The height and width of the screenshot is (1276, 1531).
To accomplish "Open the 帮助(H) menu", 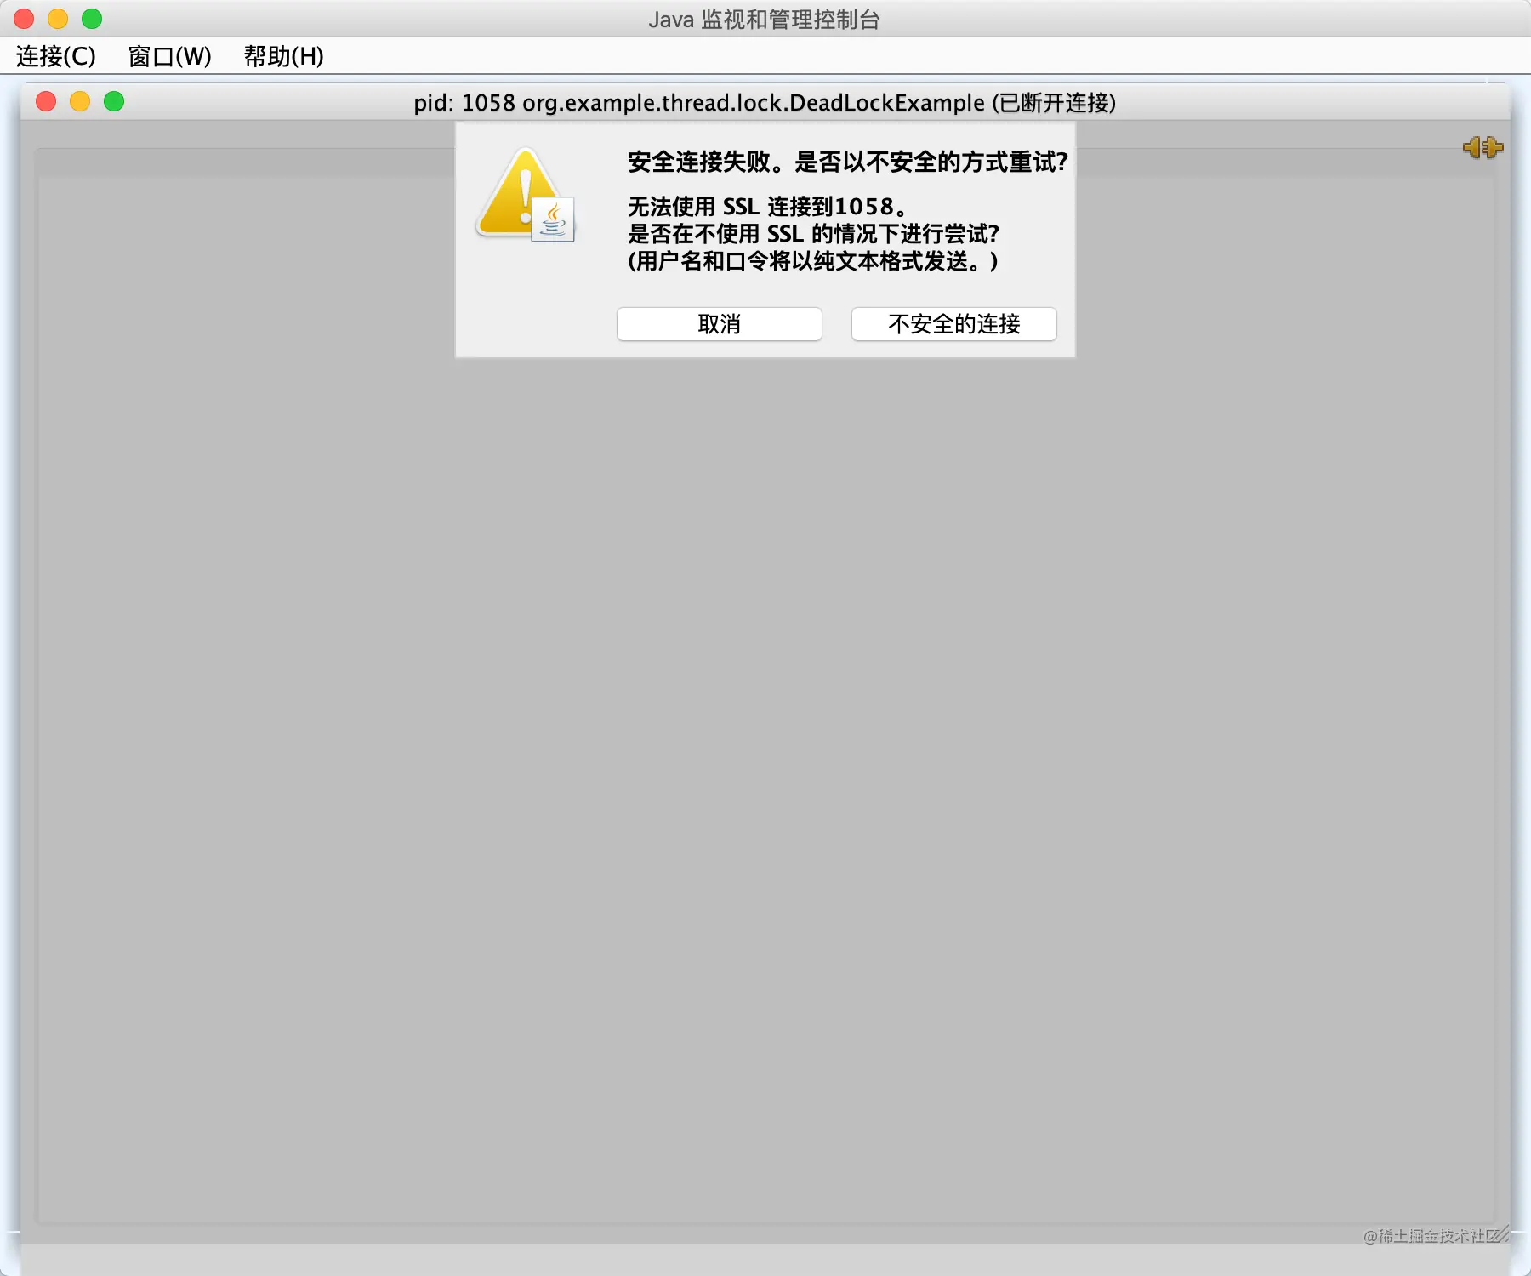I will click(x=283, y=56).
